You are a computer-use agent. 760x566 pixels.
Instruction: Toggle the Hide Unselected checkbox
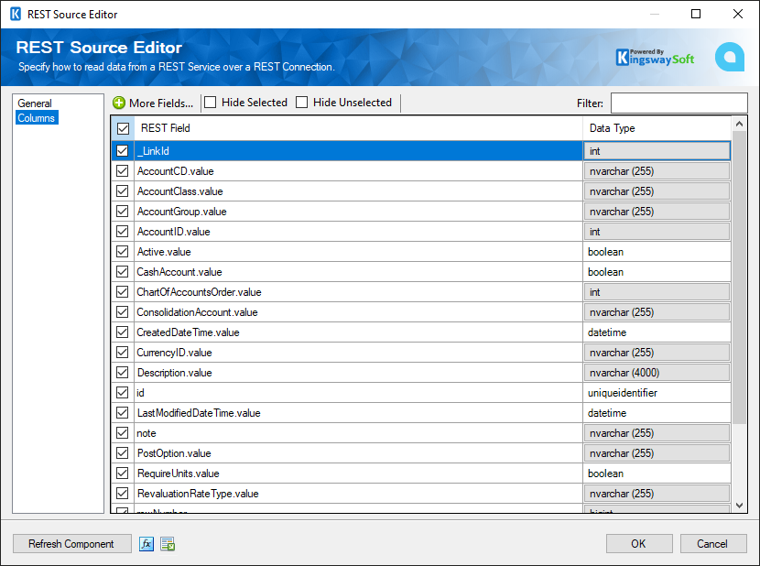coord(302,103)
